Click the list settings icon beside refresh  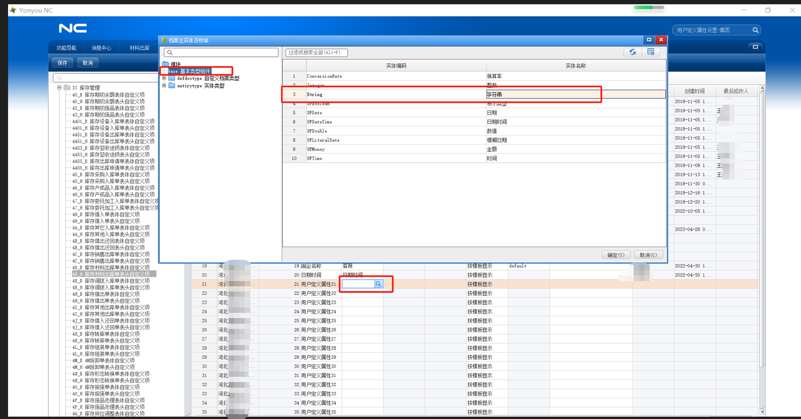tap(651, 52)
